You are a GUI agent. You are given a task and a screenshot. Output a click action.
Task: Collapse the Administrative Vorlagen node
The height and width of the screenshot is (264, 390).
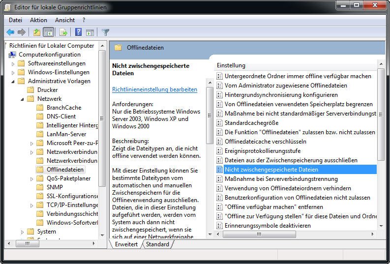[13, 81]
